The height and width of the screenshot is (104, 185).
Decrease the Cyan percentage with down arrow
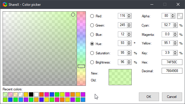(175, 26)
